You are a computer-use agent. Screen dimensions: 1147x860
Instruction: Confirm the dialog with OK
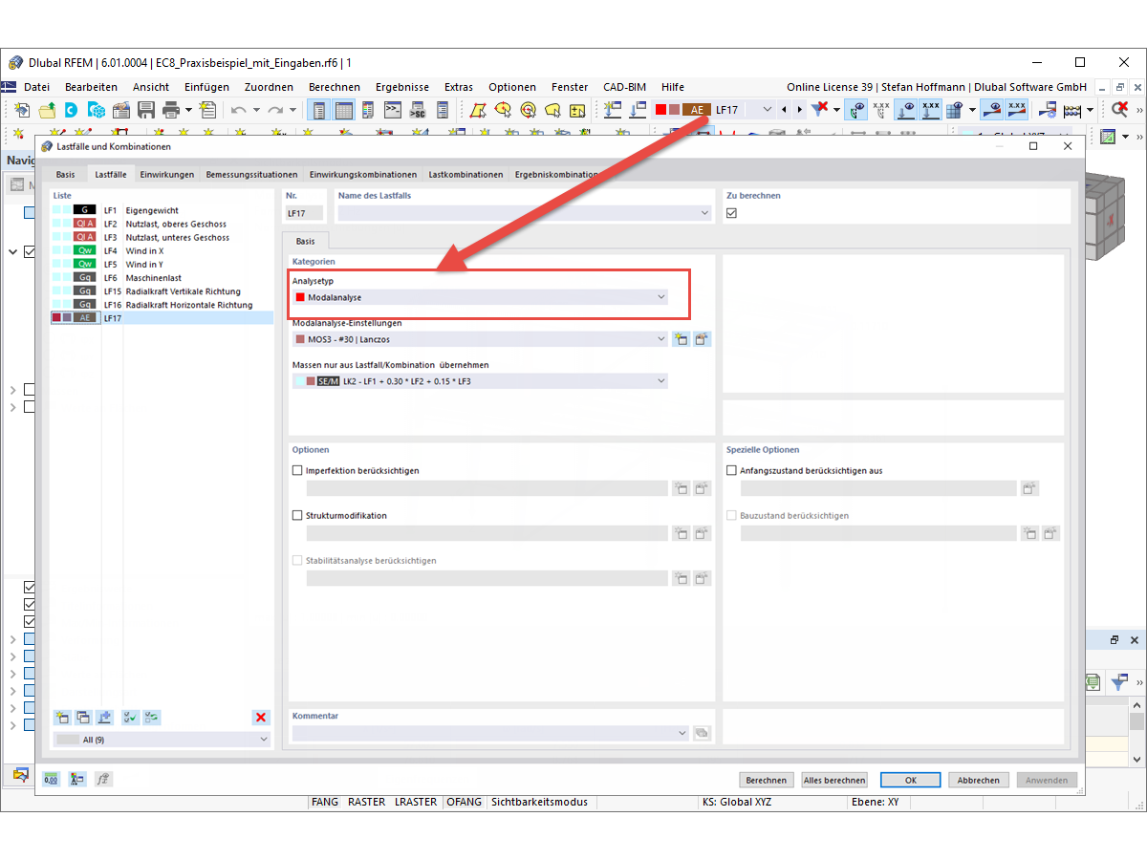[x=910, y=779]
